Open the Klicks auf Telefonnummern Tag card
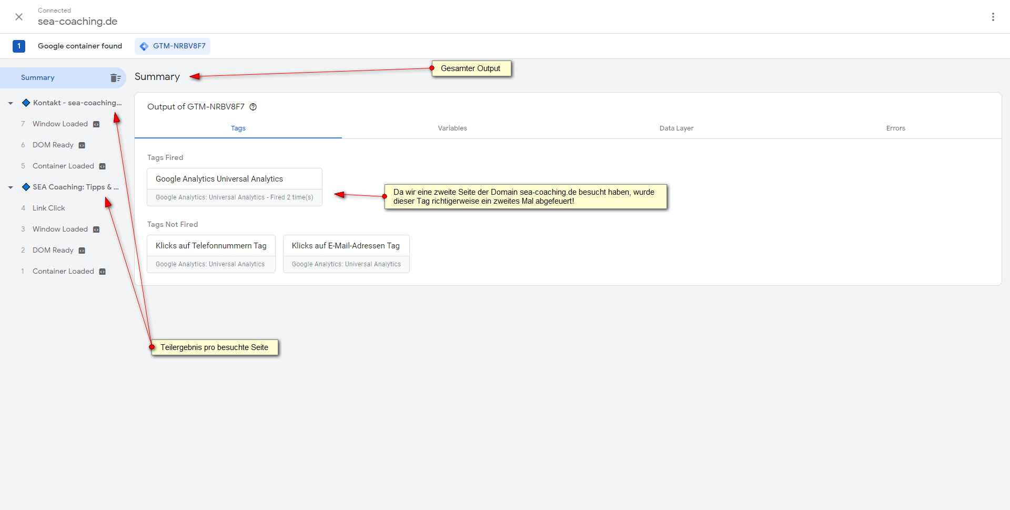The height and width of the screenshot is (510, 1010). (211, 254)
